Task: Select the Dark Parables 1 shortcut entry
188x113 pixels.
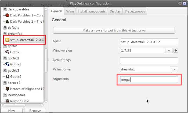Action: click(x=27, y=15)
